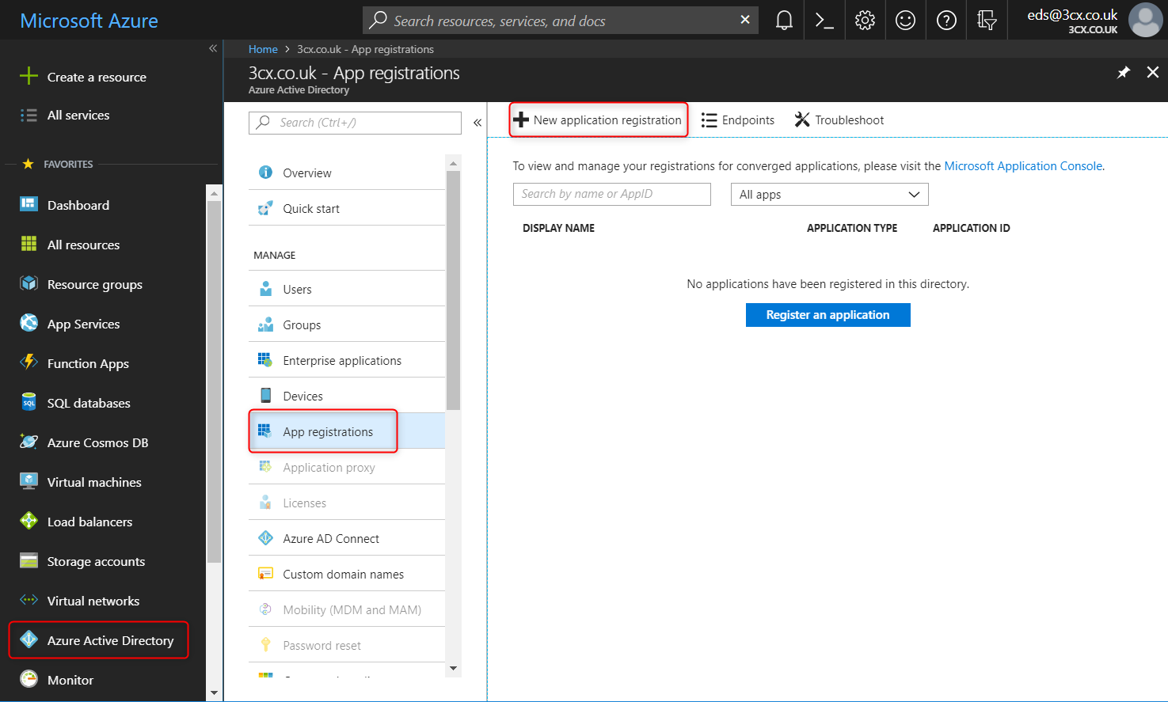Open the portal settings gear
Viewport: 1168px width, 702px height.
[x=865, y=20]
